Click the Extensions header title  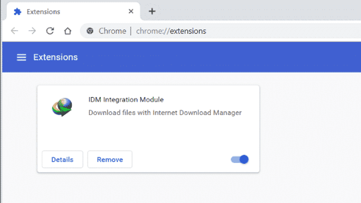pos(56,57)
